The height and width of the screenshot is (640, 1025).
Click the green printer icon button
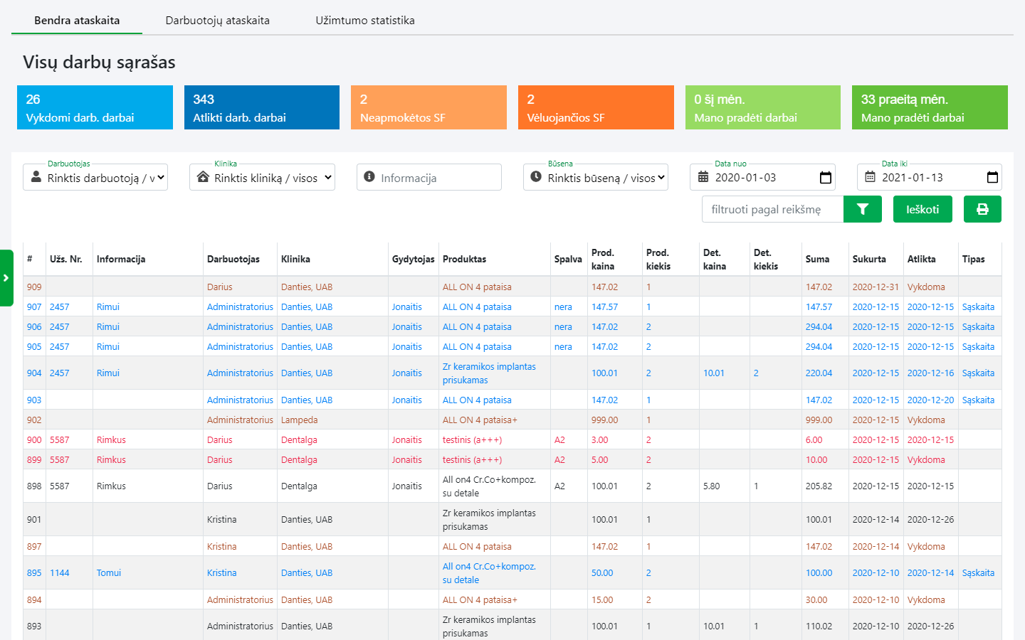(x=982, y=209)
